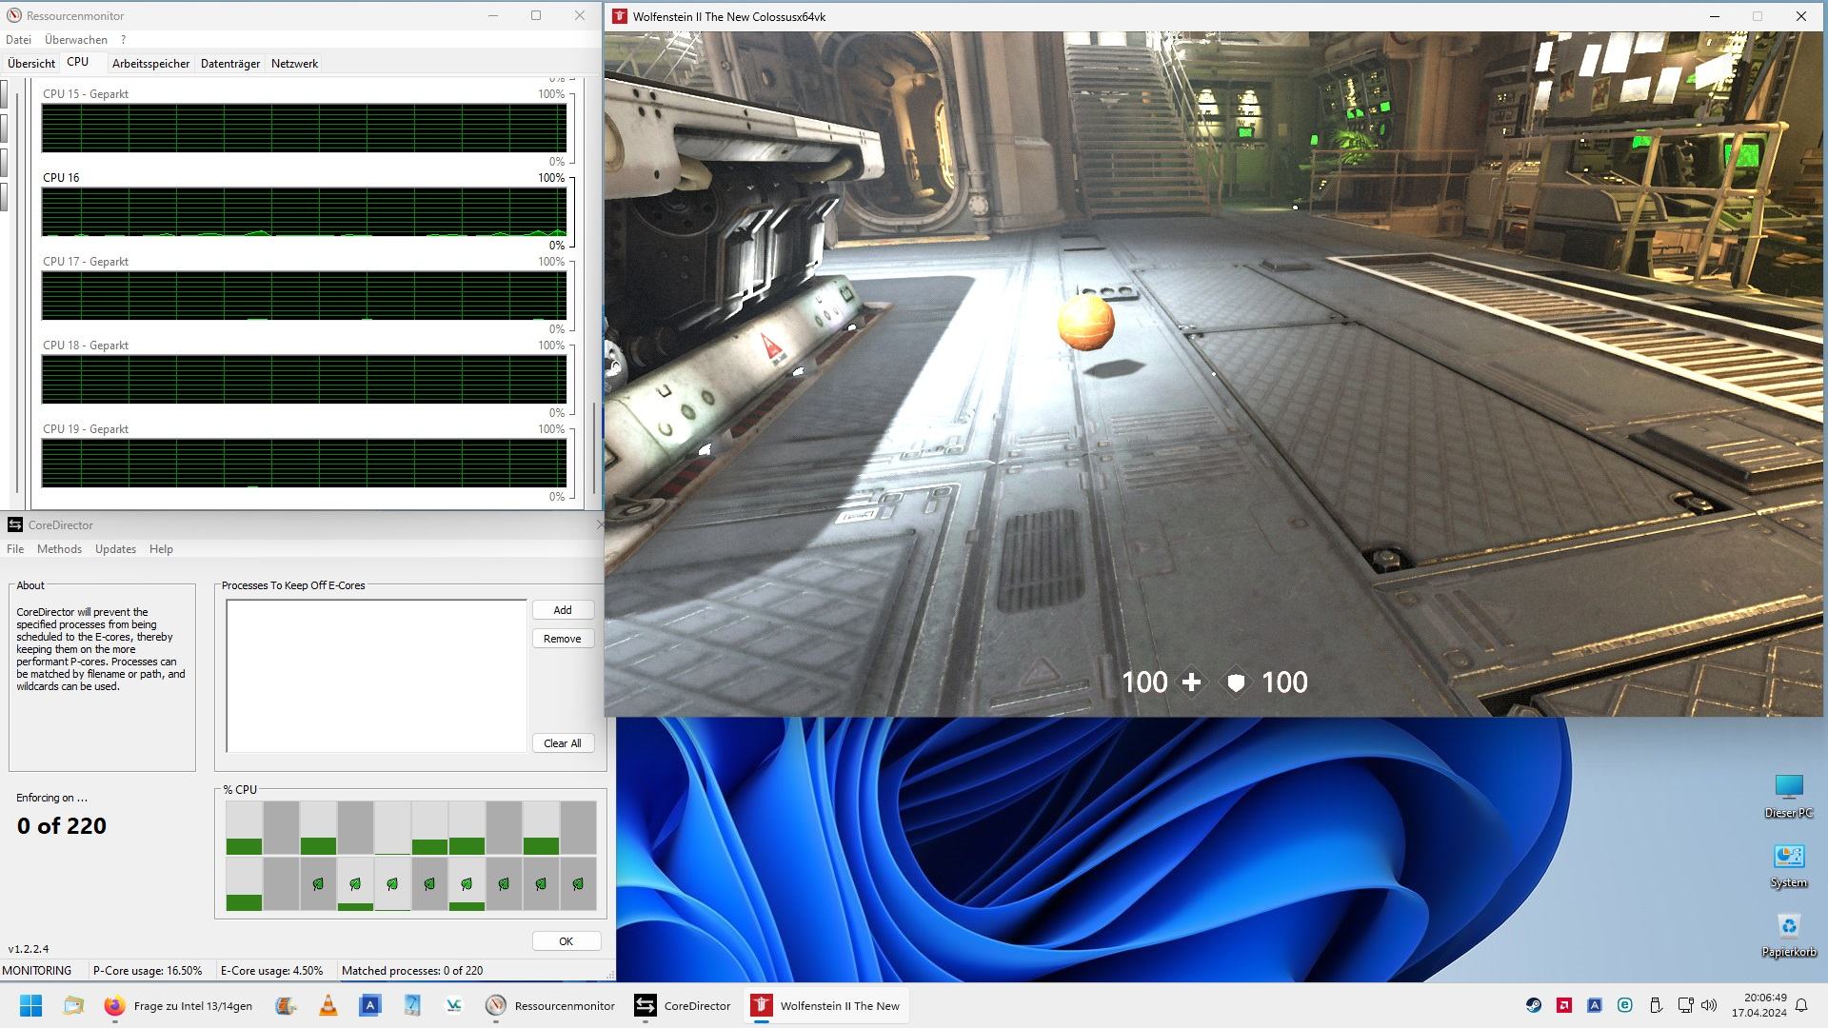Open the Überwachen menu
This screenshot has height=1028, width=1828.
[x=75, y=40]
